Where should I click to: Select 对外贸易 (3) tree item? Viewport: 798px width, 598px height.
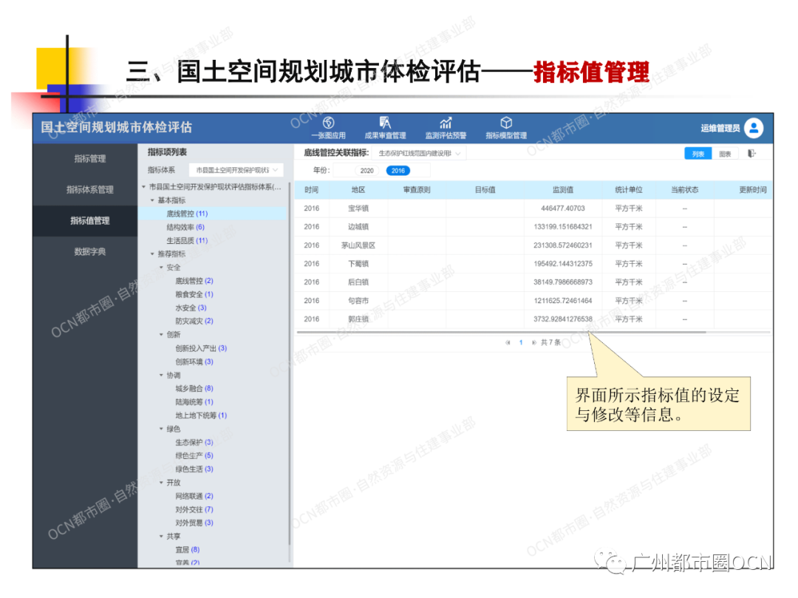click(194, 523)
